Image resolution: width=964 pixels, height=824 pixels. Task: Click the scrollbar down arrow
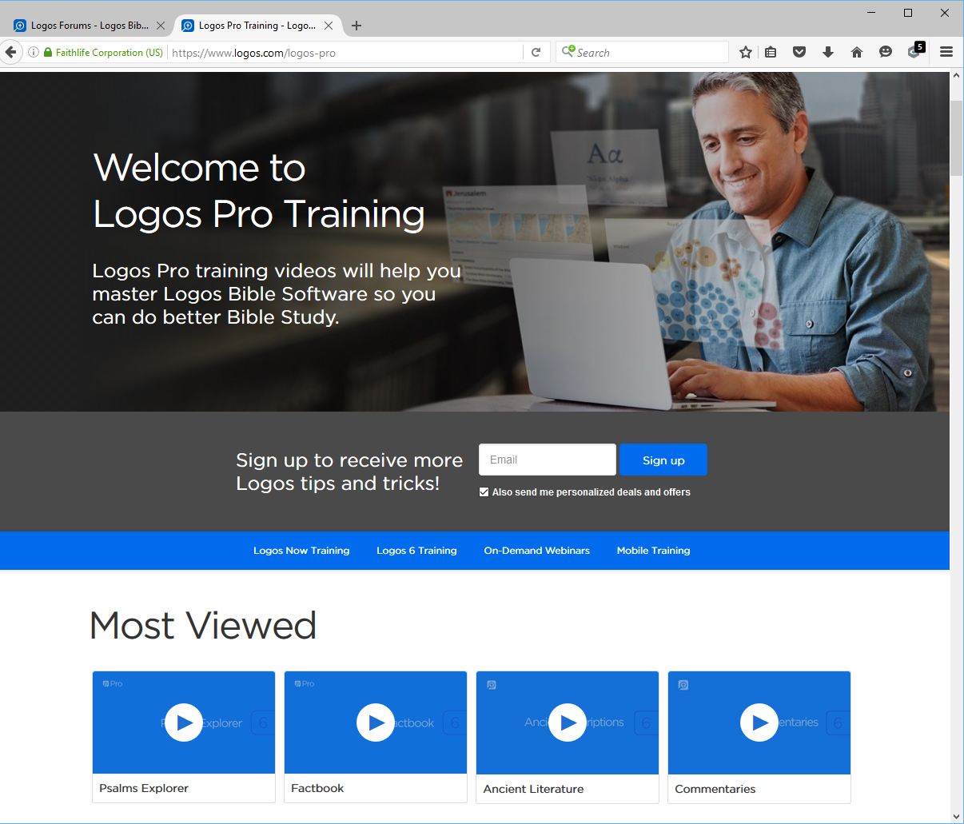coord(956,817)
